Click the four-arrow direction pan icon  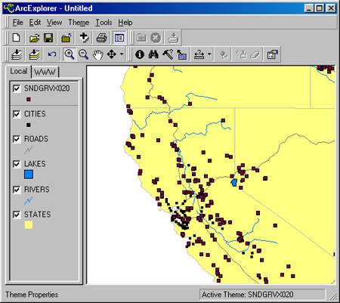click(112, 54)
